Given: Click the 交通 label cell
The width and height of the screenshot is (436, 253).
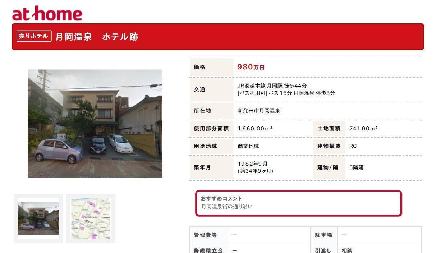Looking at the screenshot, I should click(211, 89).
